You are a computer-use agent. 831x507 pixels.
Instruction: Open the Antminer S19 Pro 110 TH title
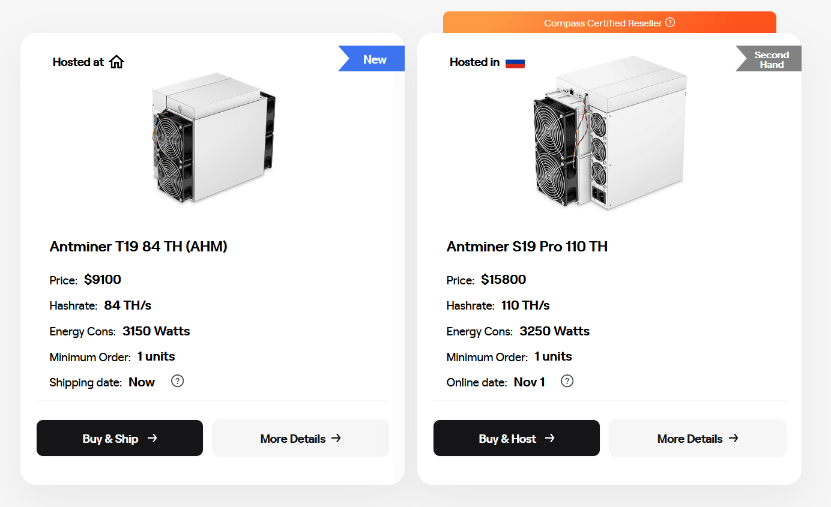[x=527, y=247]
